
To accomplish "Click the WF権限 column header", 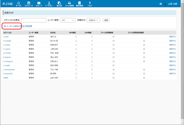I will [72, 33].
